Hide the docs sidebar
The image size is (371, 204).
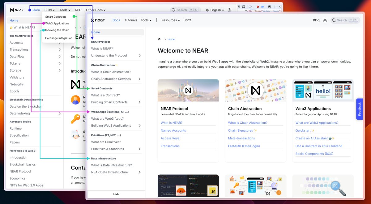pyautogui.click(x=116, y=194)
